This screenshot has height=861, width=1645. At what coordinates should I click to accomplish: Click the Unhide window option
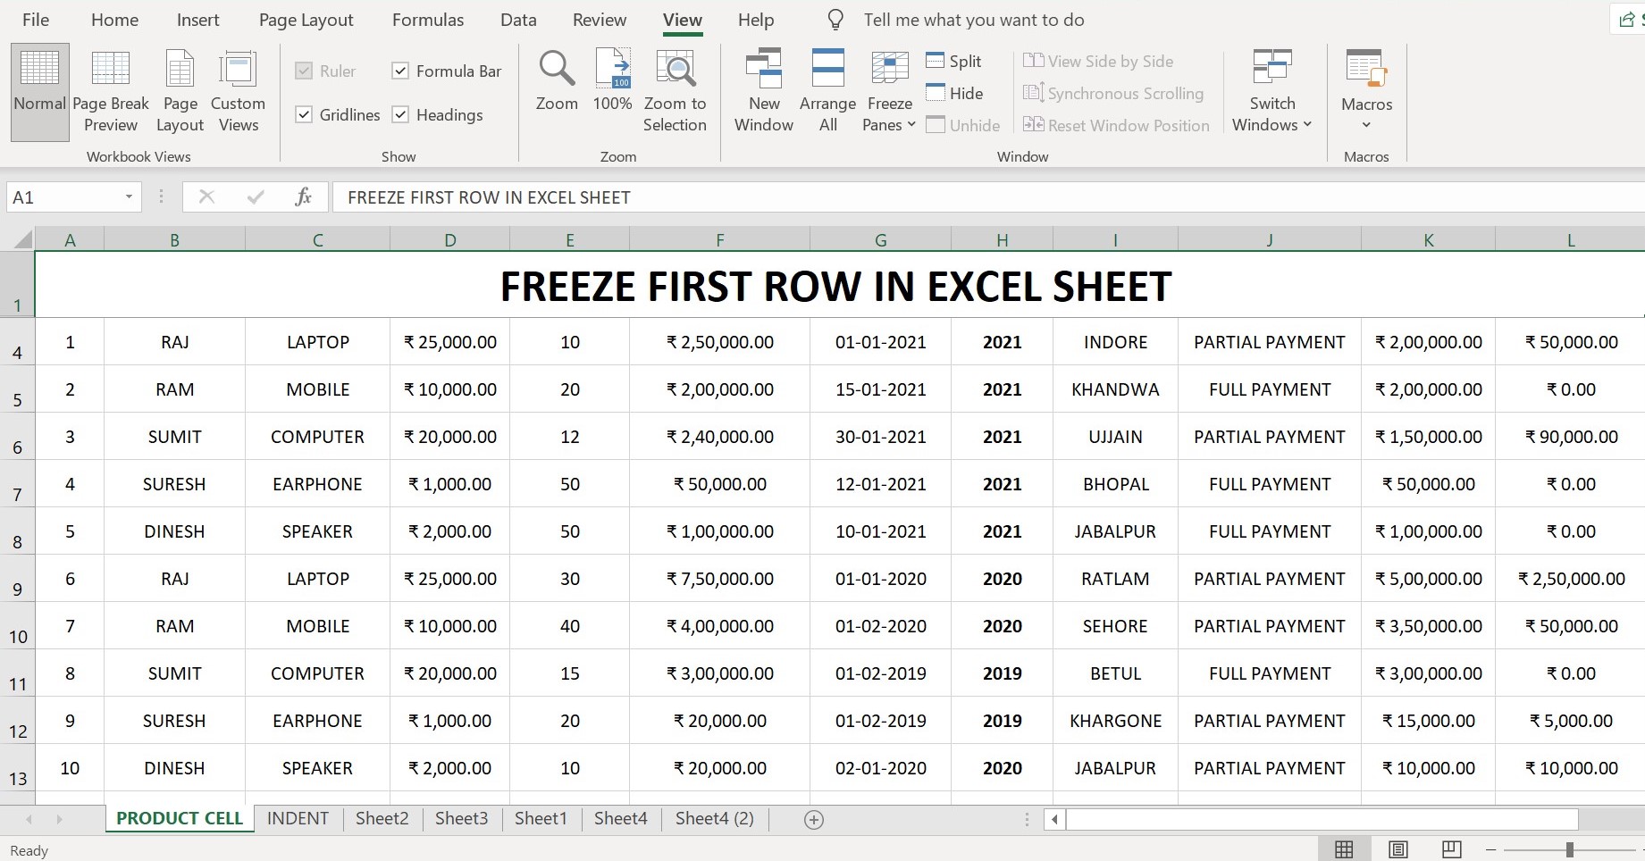tap(962, 125)
